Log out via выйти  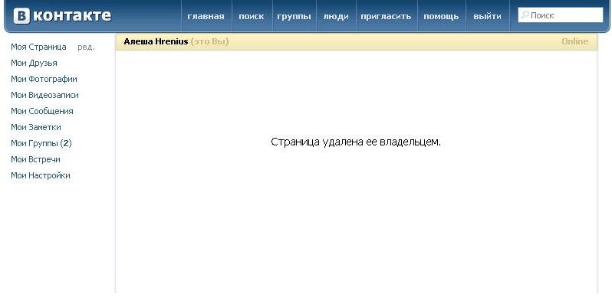point(487,16)
